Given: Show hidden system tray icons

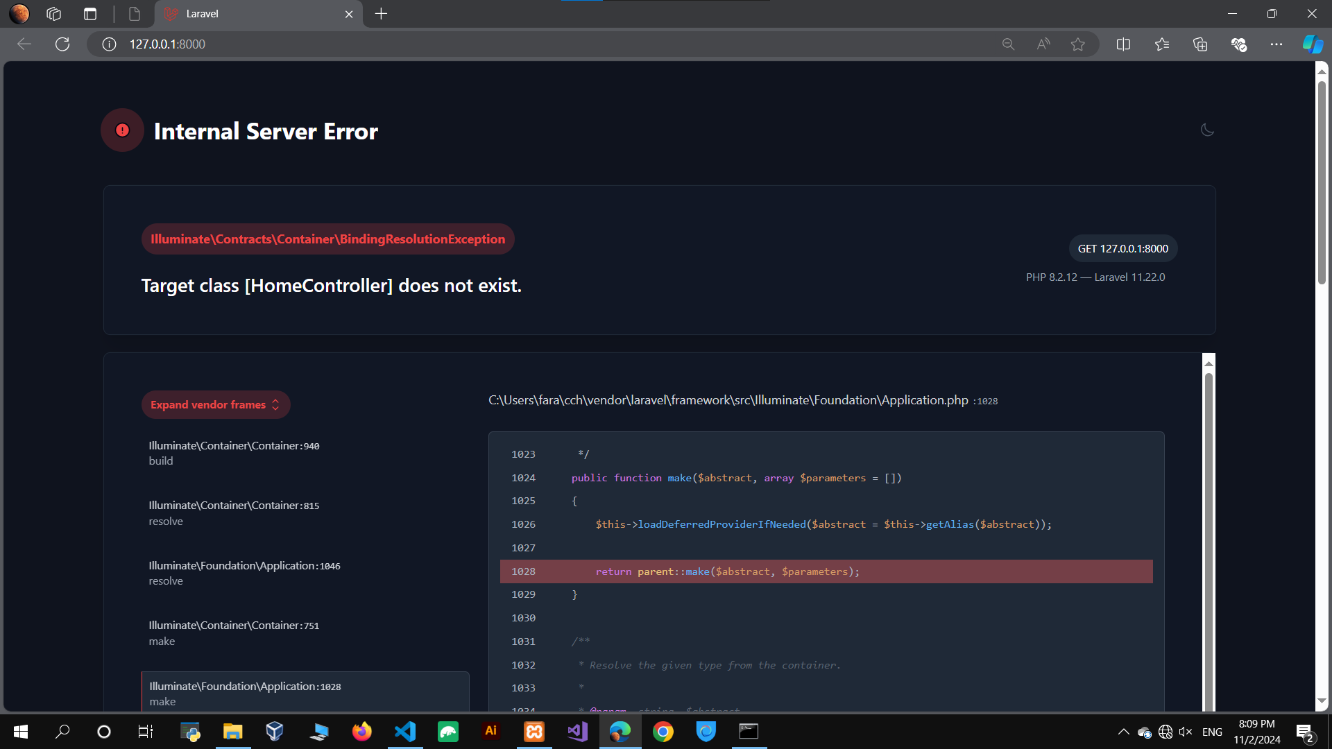Looking at the screenshot, I should pos(1123,732).
